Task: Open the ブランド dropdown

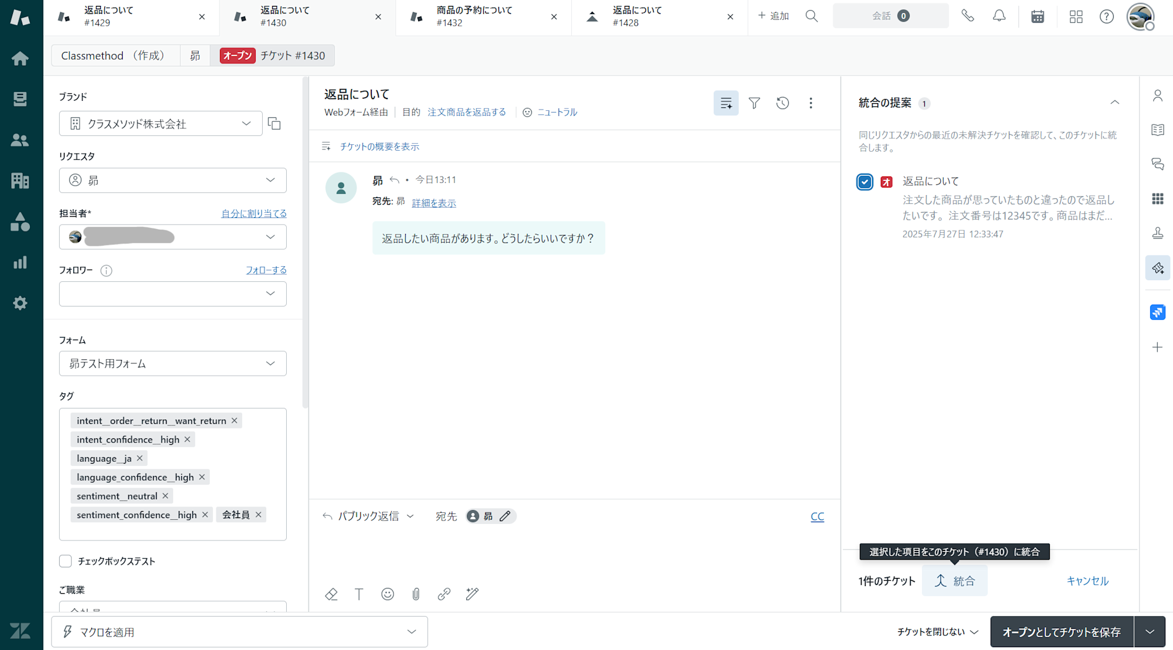Action: (x=161, y=124)
